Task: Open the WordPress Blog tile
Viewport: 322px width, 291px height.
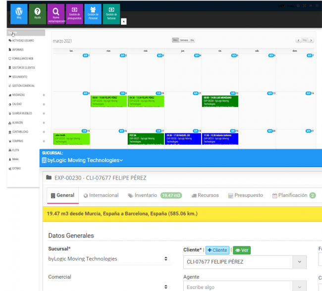Action: pos(19,13)
